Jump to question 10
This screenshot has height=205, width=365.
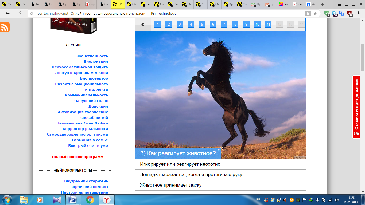click(x=257, y=25)
